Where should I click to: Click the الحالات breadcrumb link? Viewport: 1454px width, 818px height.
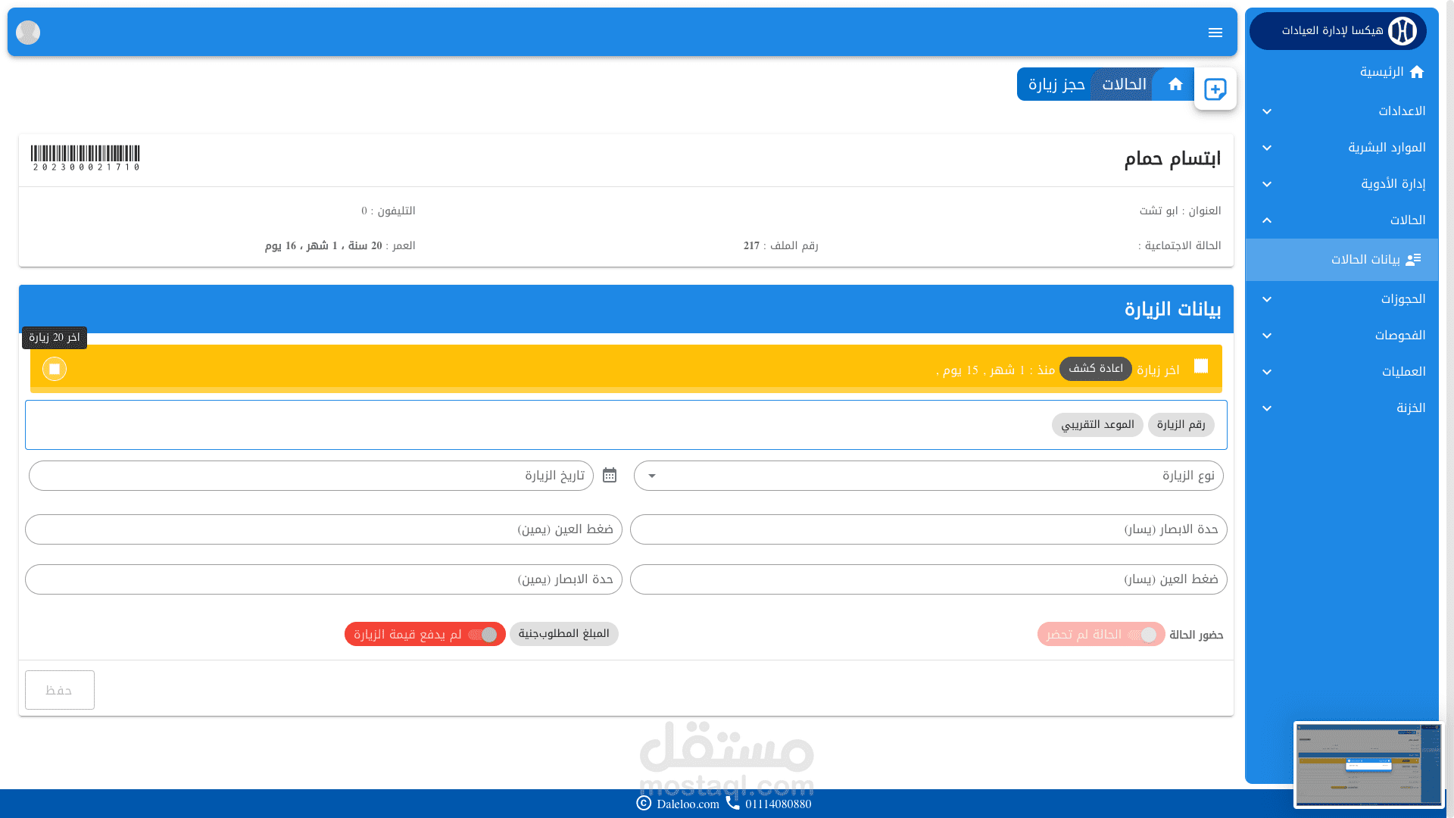[x=1124, y=84]
